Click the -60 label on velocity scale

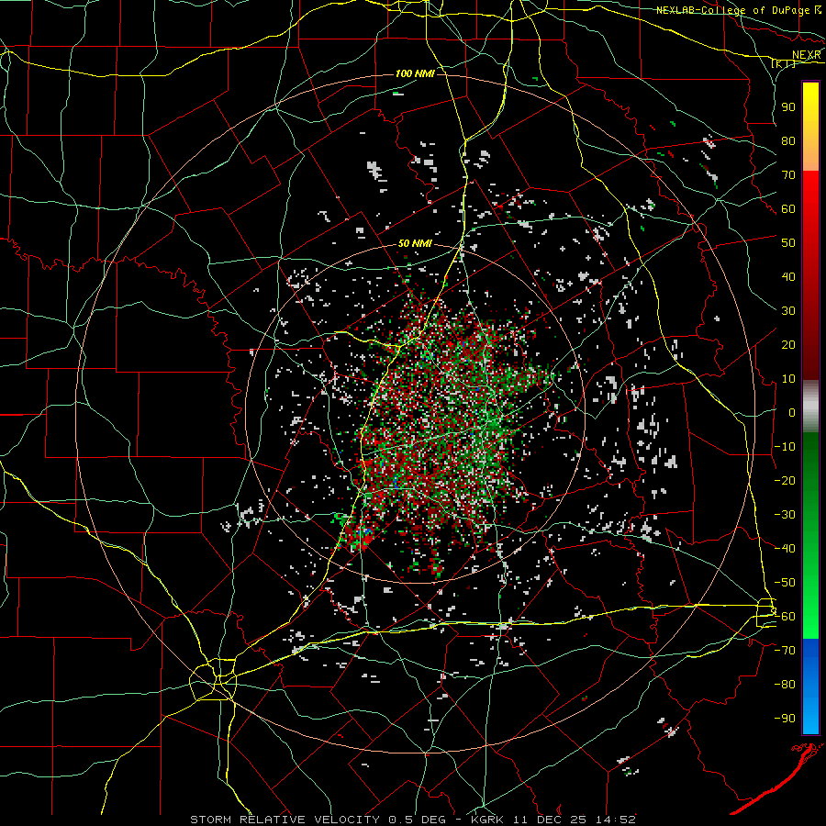tap(785, 617)
